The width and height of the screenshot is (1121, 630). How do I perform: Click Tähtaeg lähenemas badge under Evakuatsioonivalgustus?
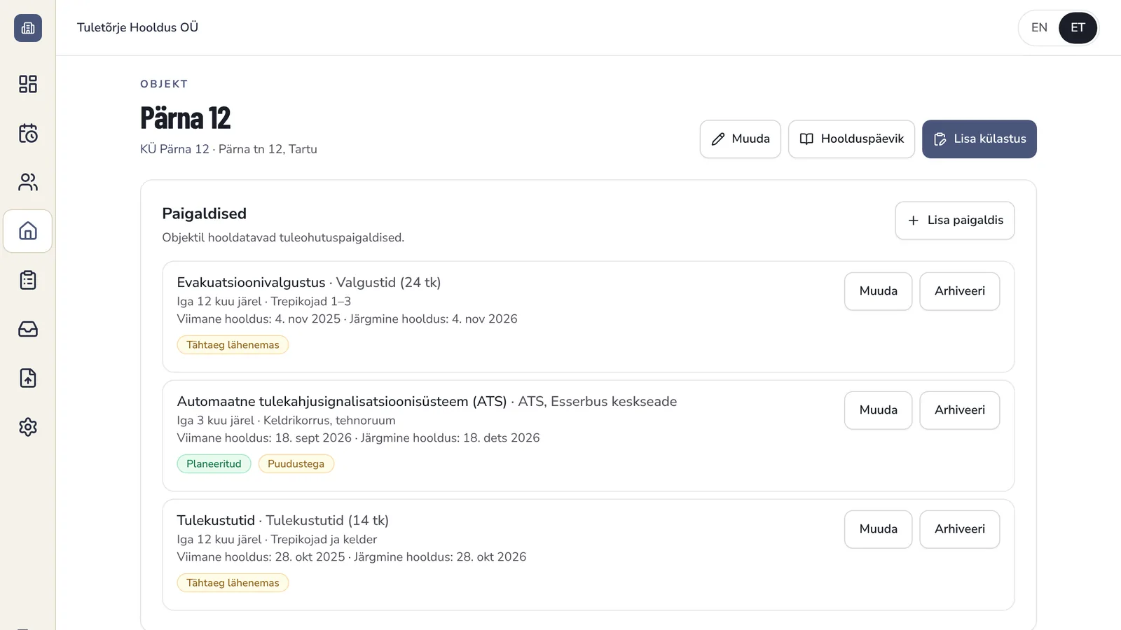(233, 345)
